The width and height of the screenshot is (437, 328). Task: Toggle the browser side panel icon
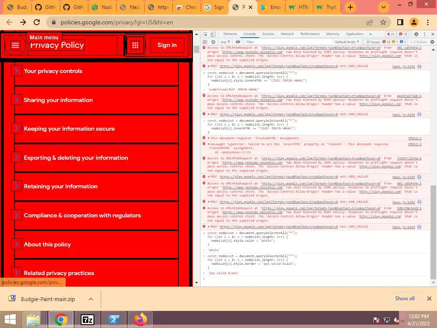pos(400,22)
